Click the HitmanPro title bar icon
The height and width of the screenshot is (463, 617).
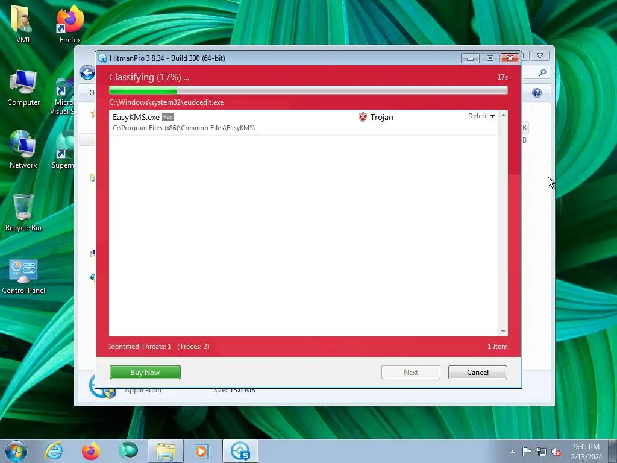[x=102, y=58]
